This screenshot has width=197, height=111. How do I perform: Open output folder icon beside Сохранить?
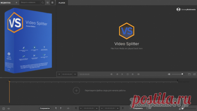tap(147, 108)
